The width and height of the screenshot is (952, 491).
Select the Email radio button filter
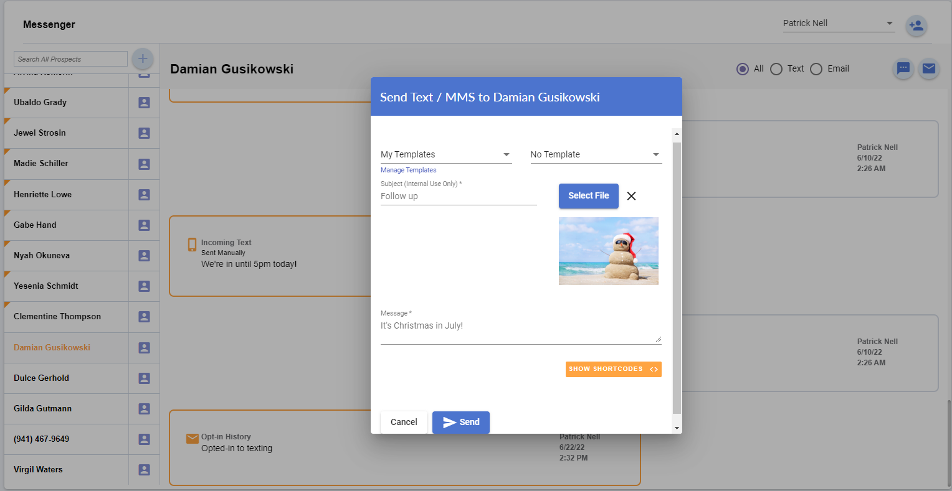coord(816,69)
